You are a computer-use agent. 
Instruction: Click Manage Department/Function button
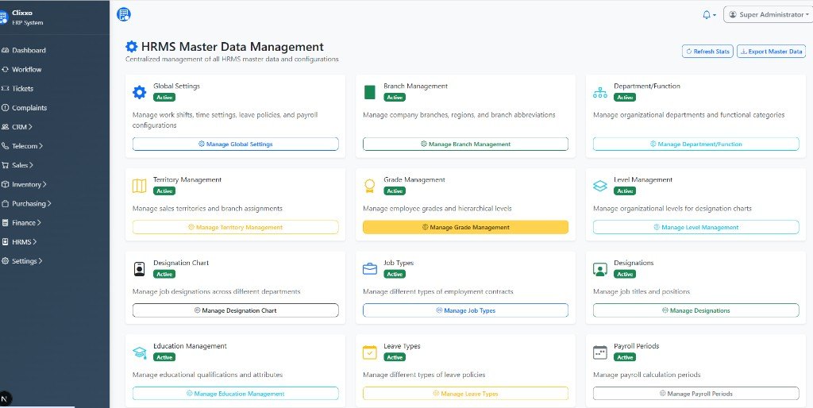(695, 144)
